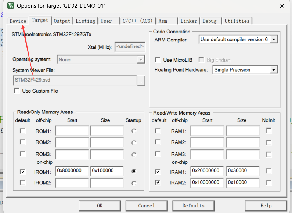Open the Output tab
This screenshot has height=213, width=292.
click(x=62, y=21)
